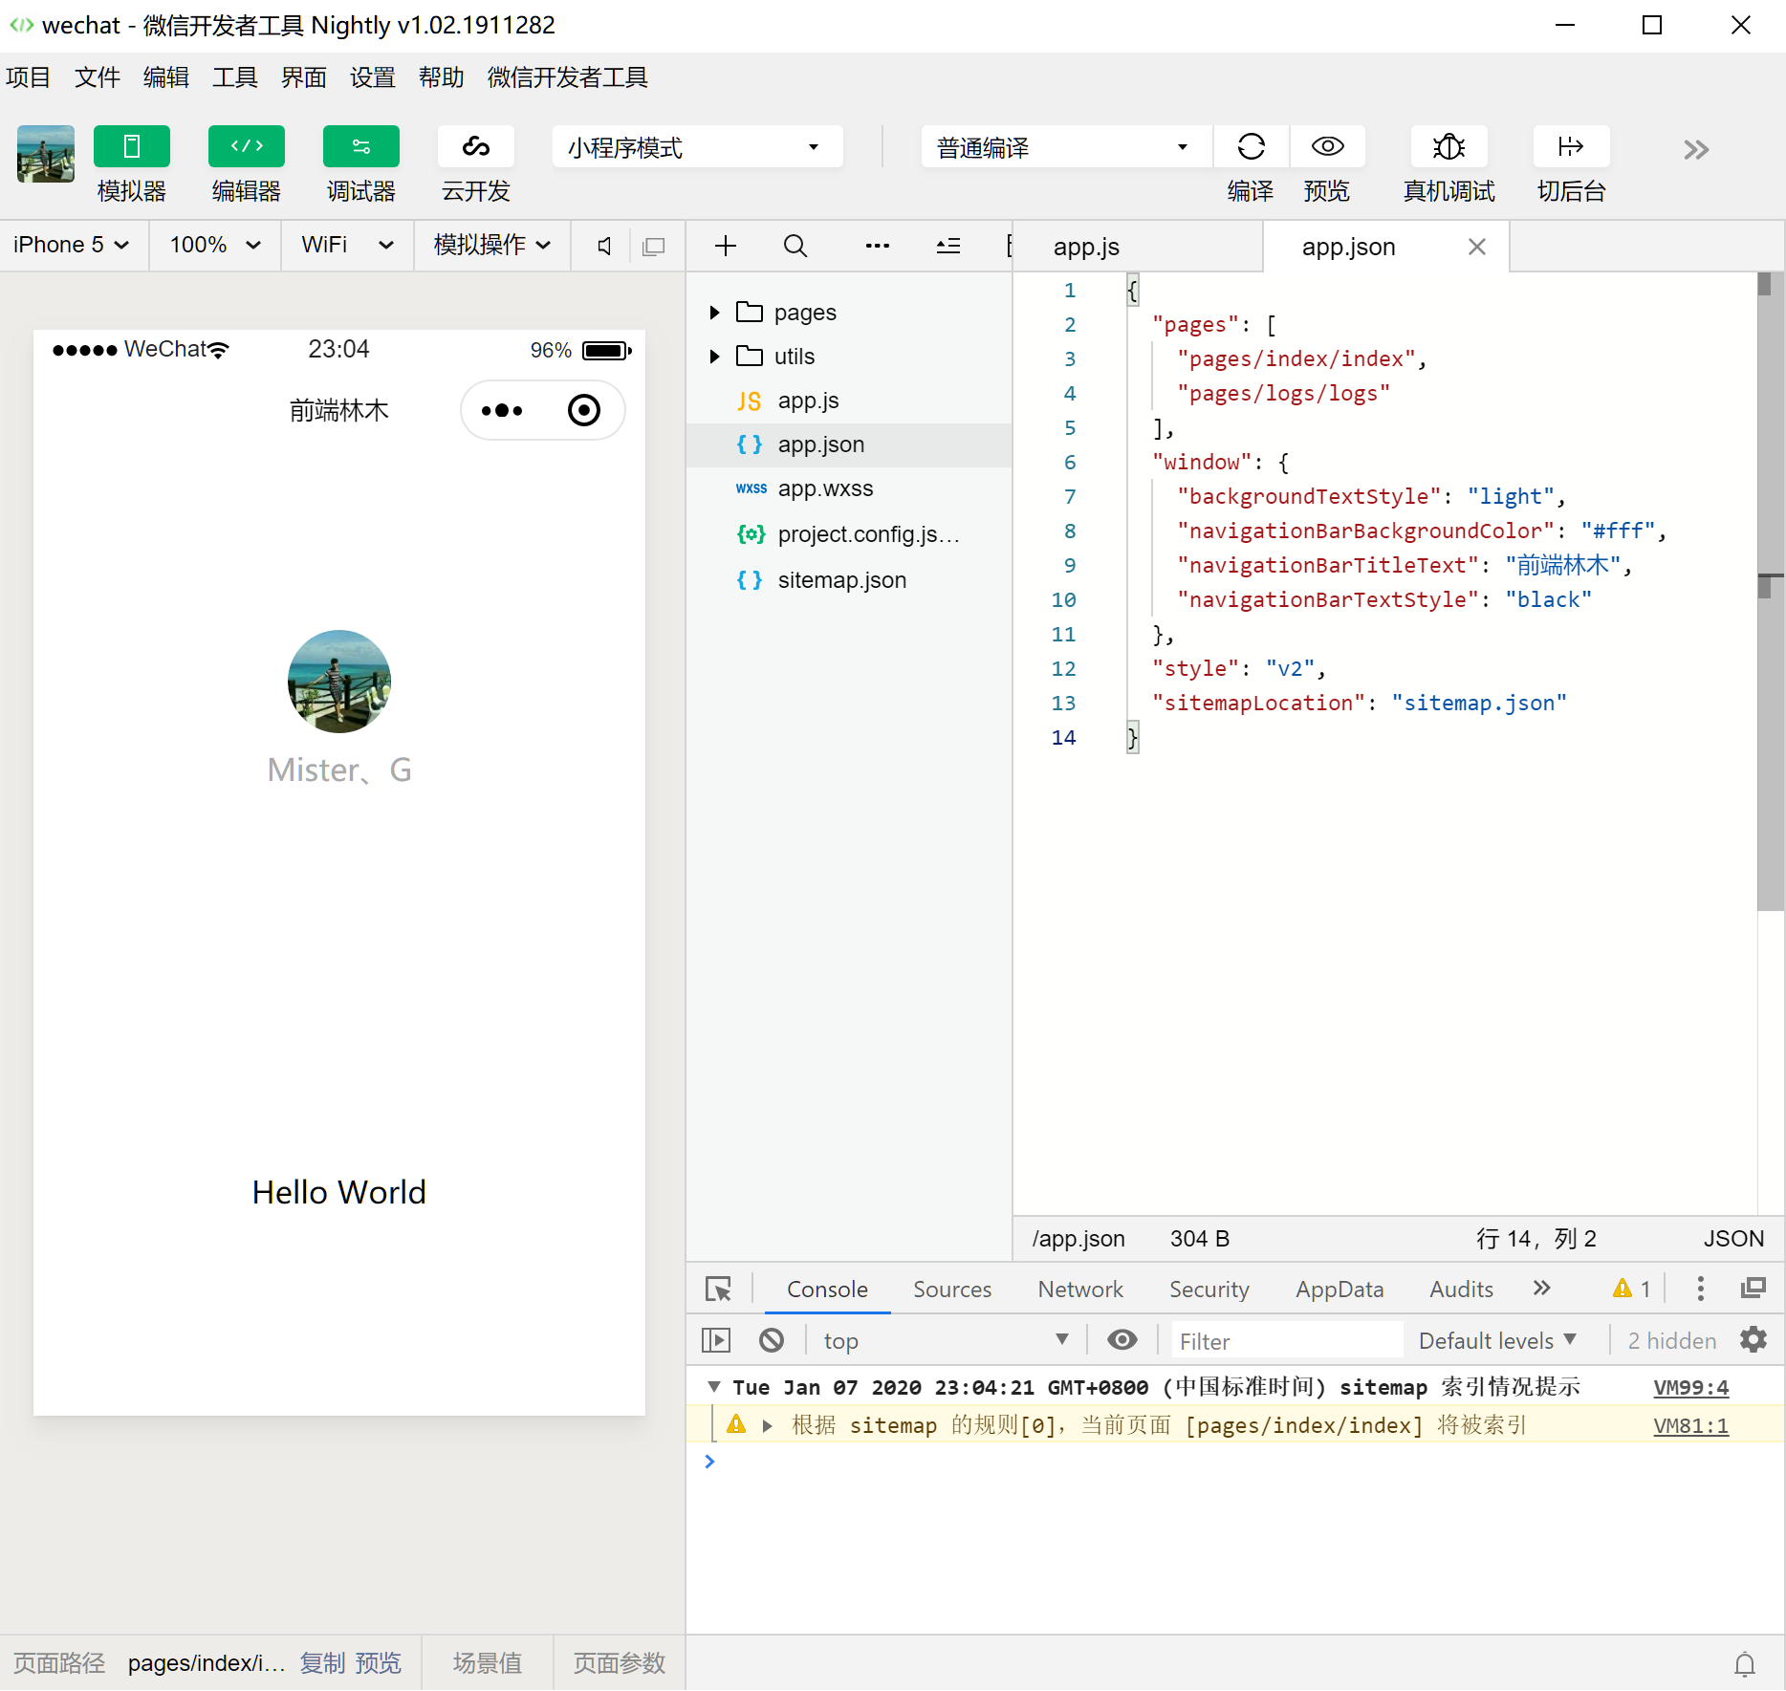
Task: Toggle the 模拟器 simulator panel button
Action: click(132, 146)
